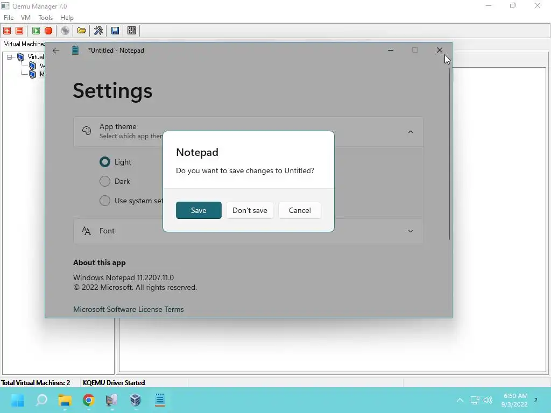Click Don't save in the dialog

tap(250, 210)
